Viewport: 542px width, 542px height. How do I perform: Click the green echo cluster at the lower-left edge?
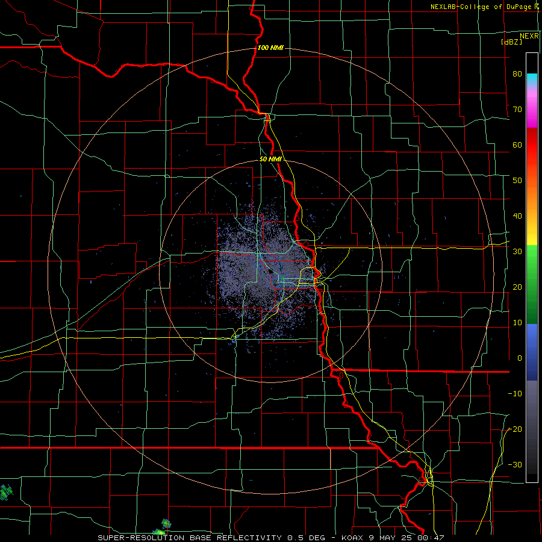5,493
